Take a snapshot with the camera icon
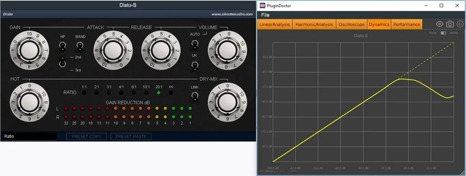Image resolution: width=466 pixels, height=176 pixels. [450, 24]
